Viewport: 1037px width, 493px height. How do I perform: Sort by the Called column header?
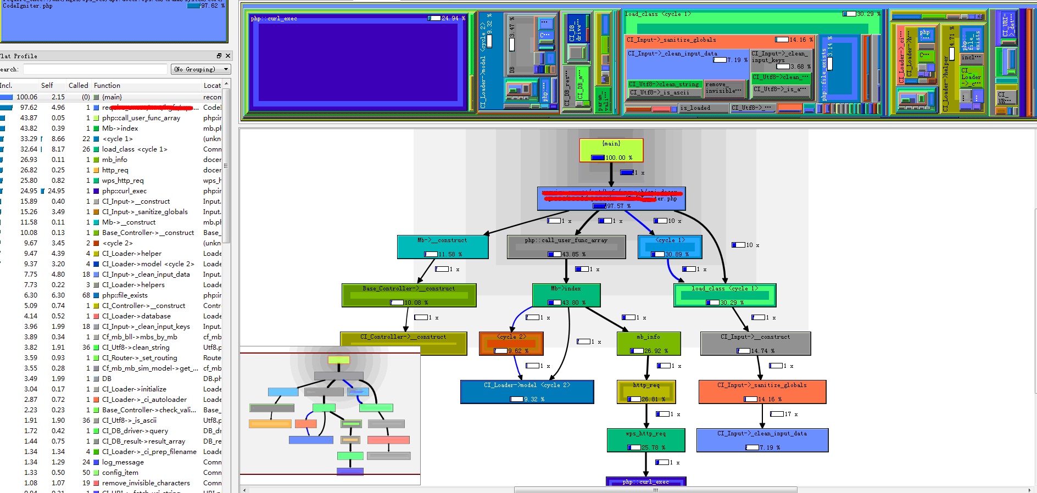(79, 86)
